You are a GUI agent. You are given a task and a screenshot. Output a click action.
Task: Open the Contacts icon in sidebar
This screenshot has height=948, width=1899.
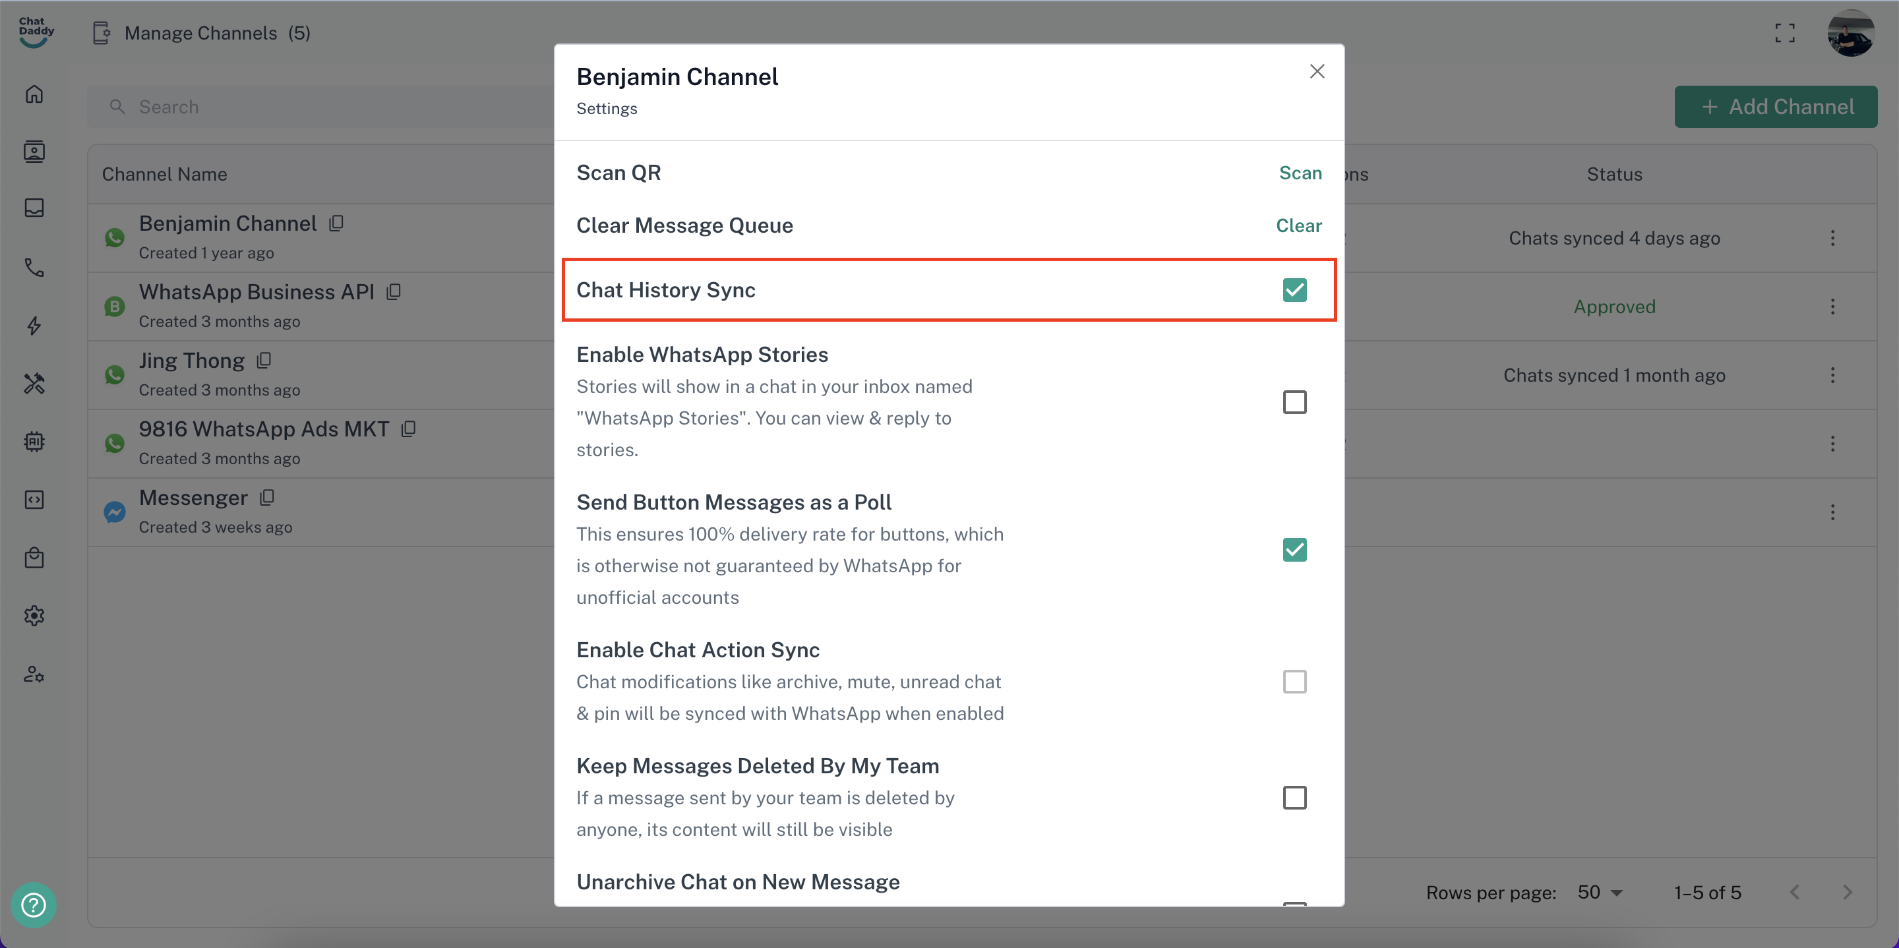34,152
